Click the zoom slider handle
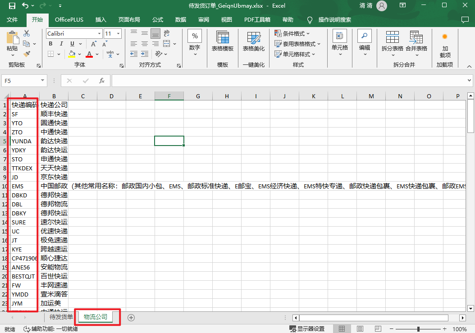This screenshot has width=475, height=333. [419, 329]
